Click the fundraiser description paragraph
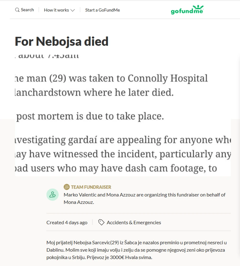 tap(137, 250)
